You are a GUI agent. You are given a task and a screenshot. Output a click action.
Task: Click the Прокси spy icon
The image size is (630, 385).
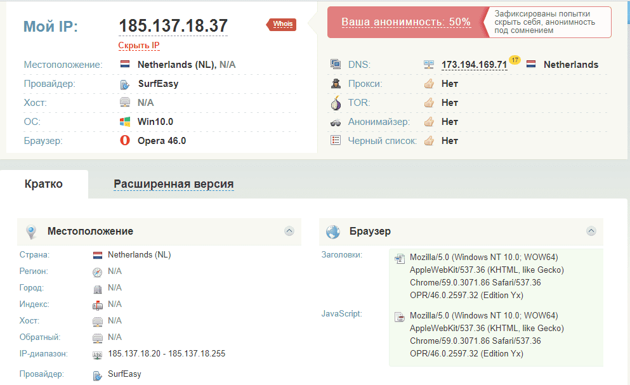tap(336, 84)
